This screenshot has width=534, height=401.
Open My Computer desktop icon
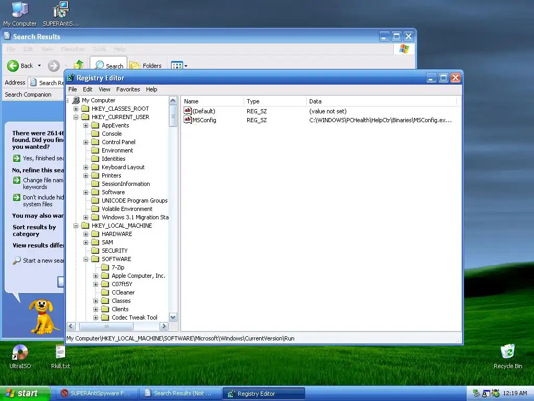click(20, 14)
